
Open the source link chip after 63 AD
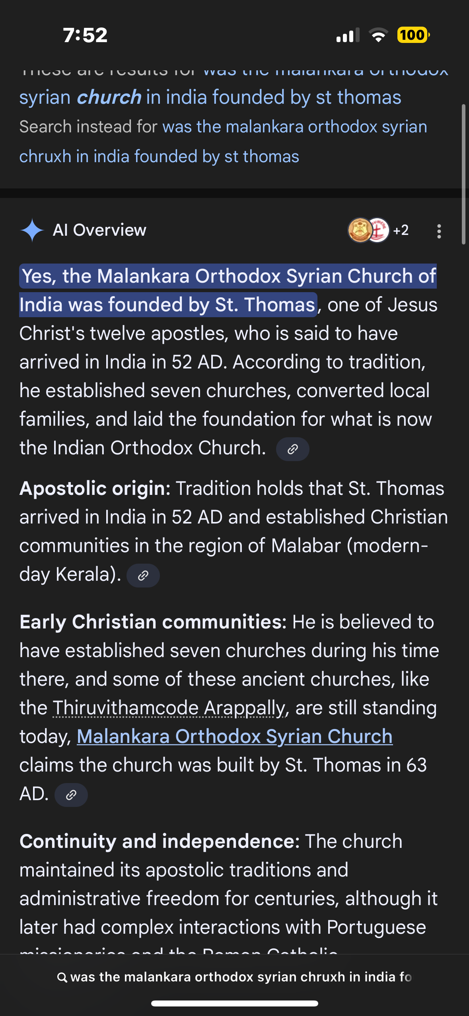tap(71, 795)
